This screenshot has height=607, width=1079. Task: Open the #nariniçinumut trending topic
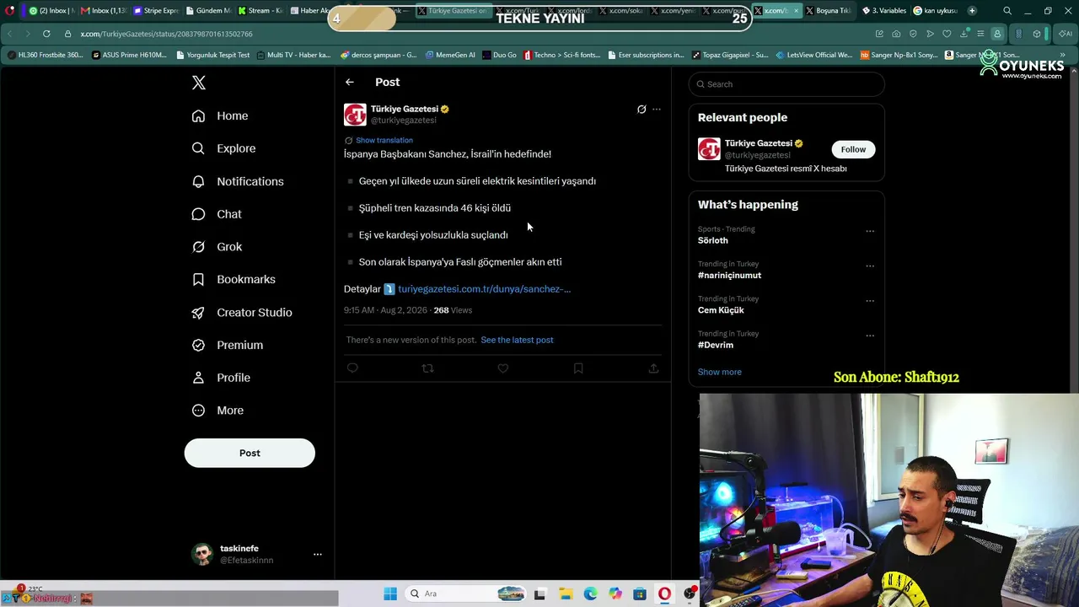[729, 275]
